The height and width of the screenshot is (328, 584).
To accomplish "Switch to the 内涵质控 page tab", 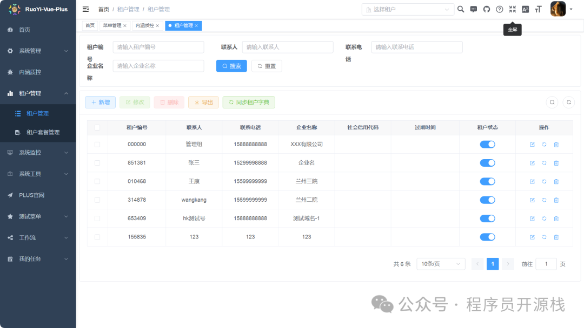I will pos(147,26).
